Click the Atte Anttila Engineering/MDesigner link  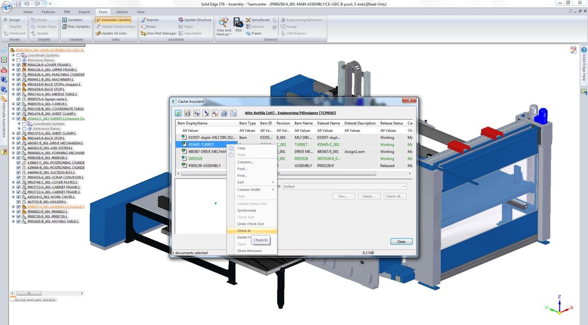click(290, 113)
